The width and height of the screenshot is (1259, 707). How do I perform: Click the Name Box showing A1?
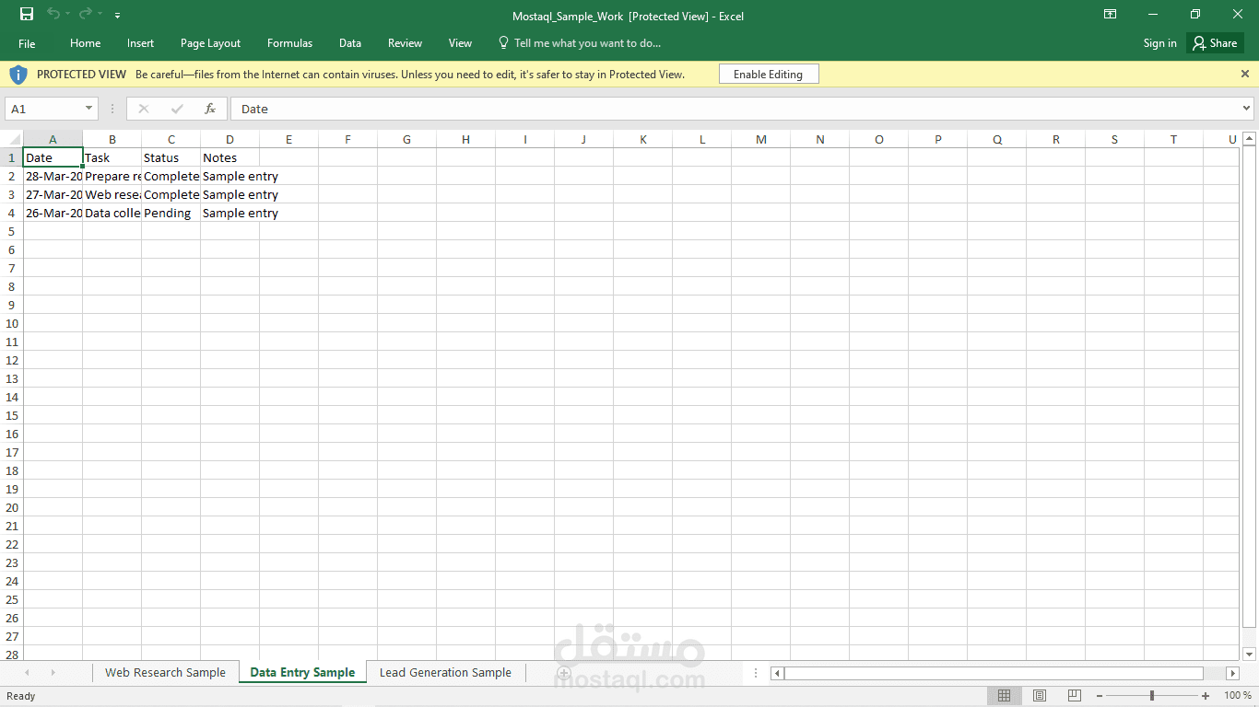pyautogui.click(x=44, y=109)
